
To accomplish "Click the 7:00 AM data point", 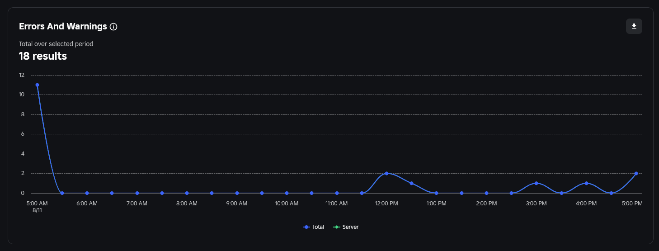I will coord(137,193).
